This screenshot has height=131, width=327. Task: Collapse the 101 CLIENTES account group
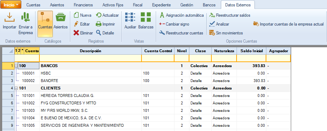[x=16, y=88]
